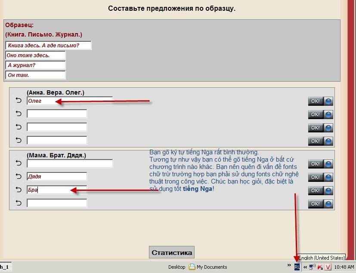
Task: Submit the Бра answer with OK!
Action: click(320, 190)
